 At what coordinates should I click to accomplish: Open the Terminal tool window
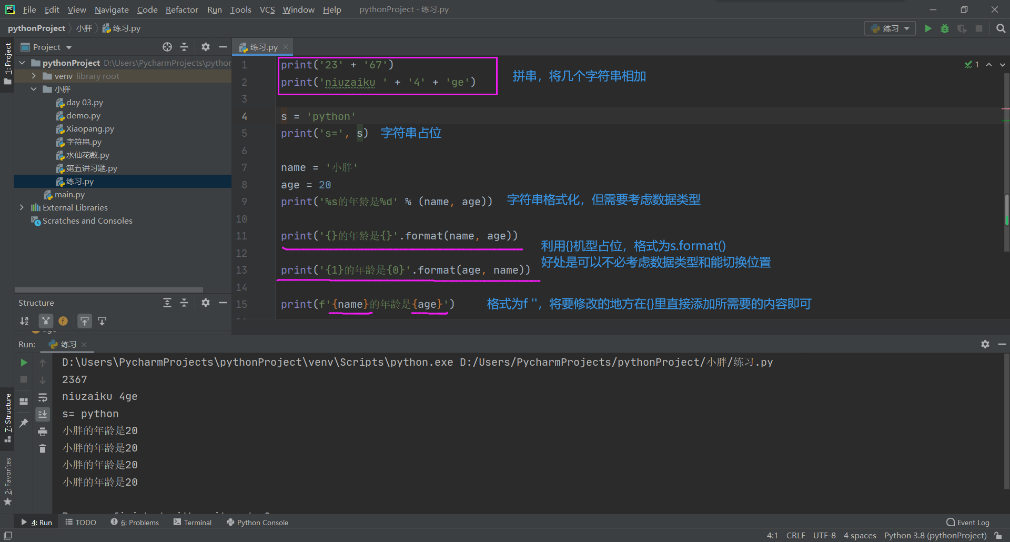[x=193, y=522]
